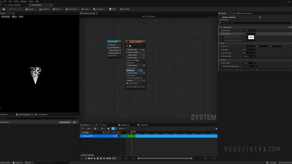Click the Velocity Speed input field
This screenshot has width=292, height=164.
point(249,34)
